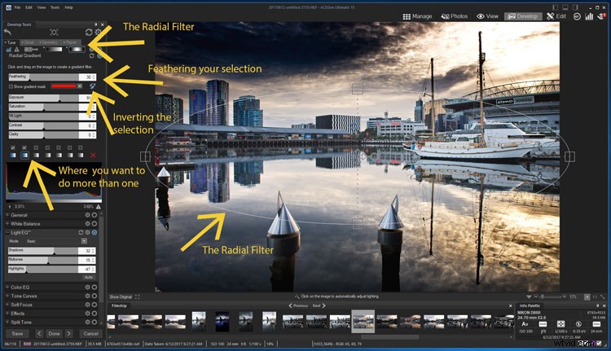The width and height of the screenshot is (611, 351).
Task: Click Previous in the Filmstrip header
Action: pyautogui.click(x=298, y=306)
